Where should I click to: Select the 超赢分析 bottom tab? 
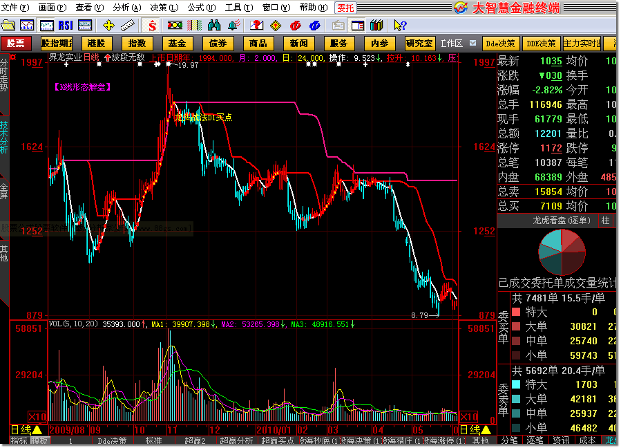(x=236, y=440)
